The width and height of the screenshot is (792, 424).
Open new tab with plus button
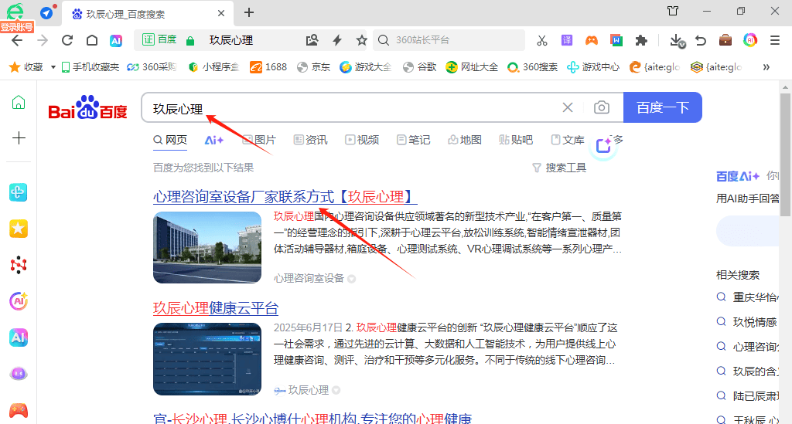(x=249, y=12)
